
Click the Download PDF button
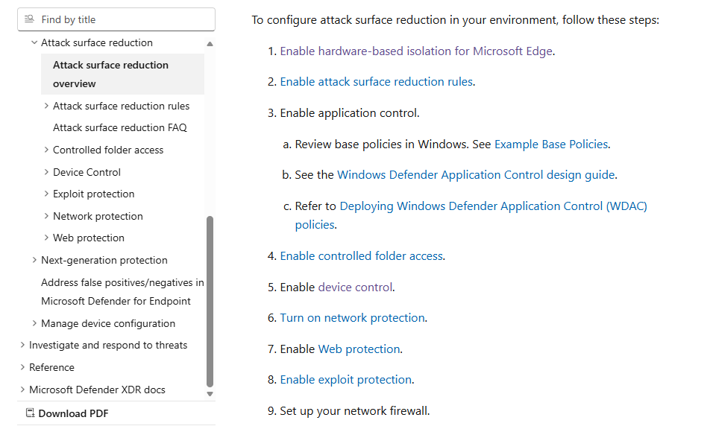coord(67,413)
